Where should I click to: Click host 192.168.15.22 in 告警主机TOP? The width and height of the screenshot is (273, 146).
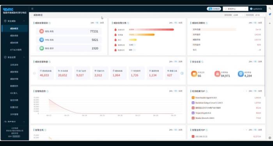(x=201, y=137)
